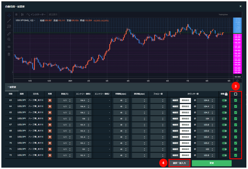Select 幅指定 for row 69 counter value

pyautogui.click(x=175, y=137)
